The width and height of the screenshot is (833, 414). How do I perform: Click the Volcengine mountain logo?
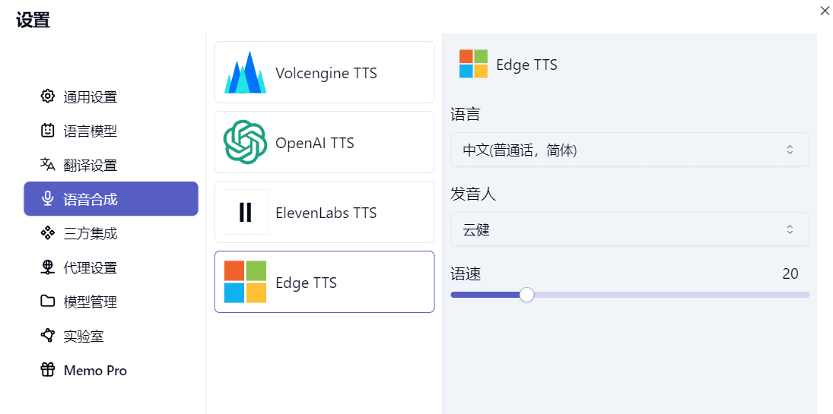[245, 72]
